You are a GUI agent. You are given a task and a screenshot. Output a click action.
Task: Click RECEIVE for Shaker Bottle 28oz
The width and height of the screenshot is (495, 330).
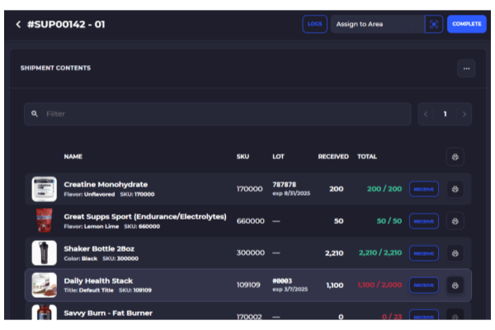(424, 253)
